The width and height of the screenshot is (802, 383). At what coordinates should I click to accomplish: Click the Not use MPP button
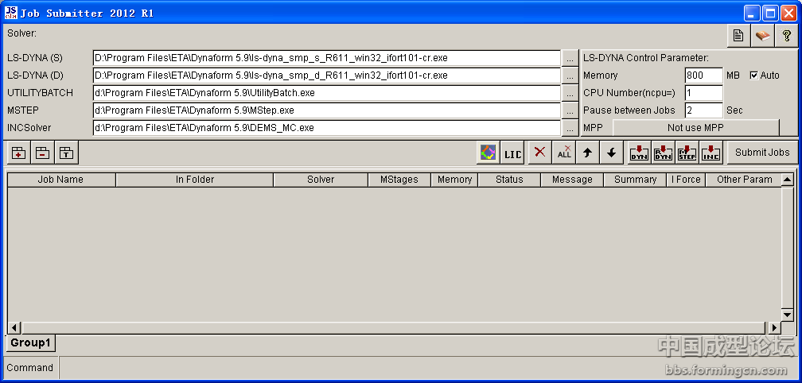(x=695, y=128)
